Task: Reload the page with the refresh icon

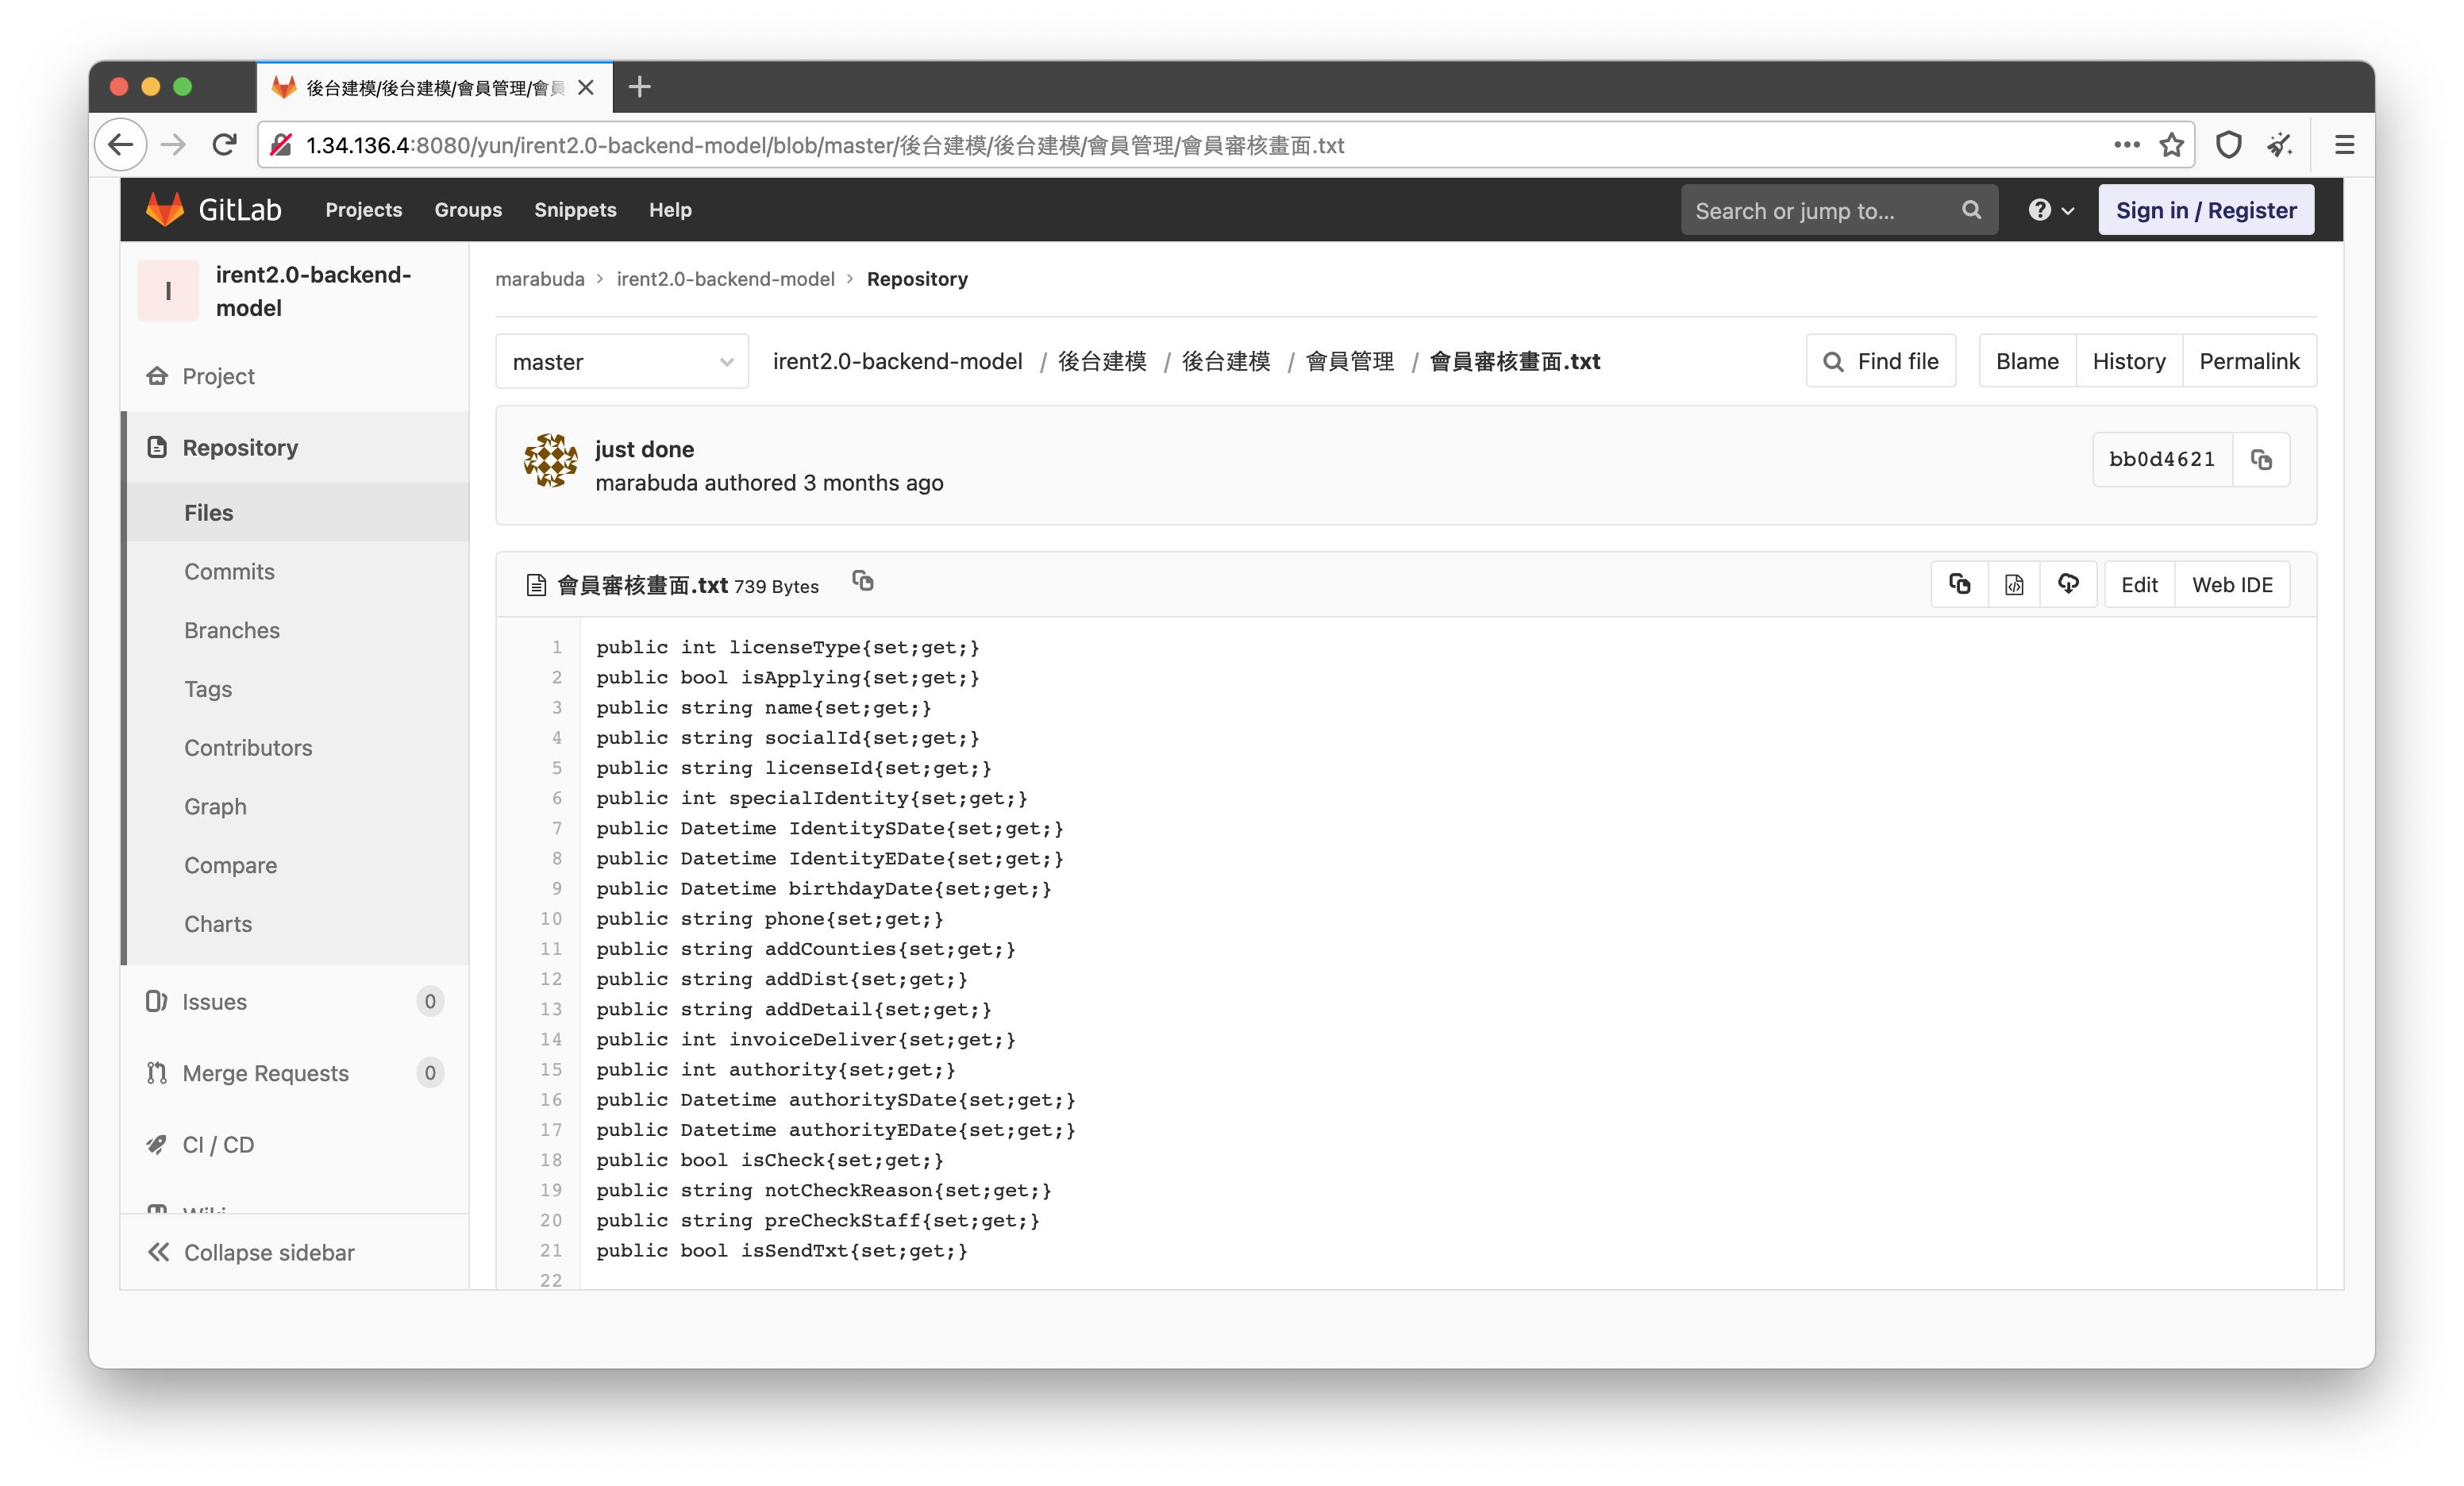Action: (224, 145)
